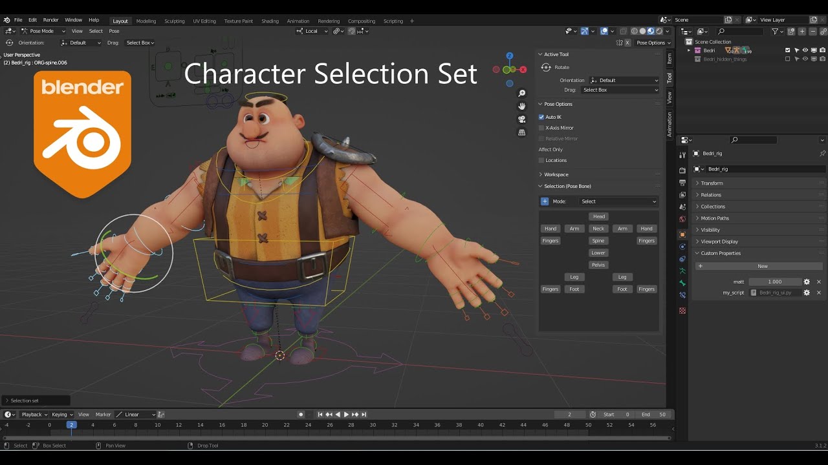Click the Neck bone selection button
Screen dimensions: 828x465
[x=598, y=229]
